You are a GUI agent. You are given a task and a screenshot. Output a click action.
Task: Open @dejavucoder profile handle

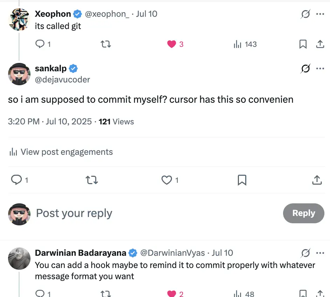(x=62, y=80)
